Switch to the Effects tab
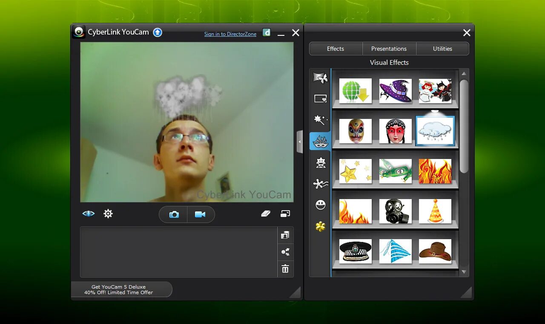The width and height of the screenshot is (545, 324). pos(336,49)
